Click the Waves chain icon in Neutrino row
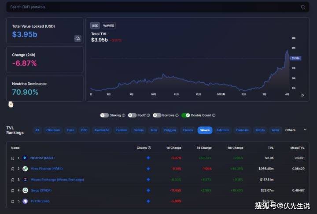317x214 pixels. [x=148, y=158]
